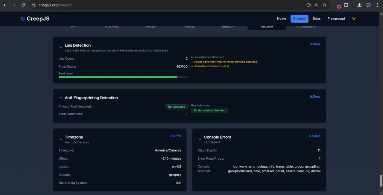The height and width of the screenshot is (195, 383).
Task: Collapse the Timezone card
Action: pos(61,139)
